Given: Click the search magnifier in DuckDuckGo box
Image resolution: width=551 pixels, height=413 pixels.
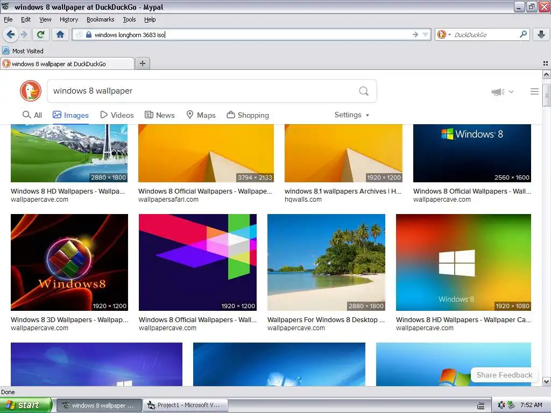Looking at the screenshot, I should coord(364,91).
